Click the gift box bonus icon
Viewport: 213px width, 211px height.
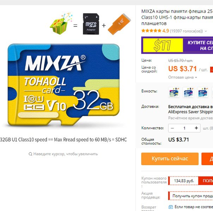pyautogui.click(x=61, y=24)
